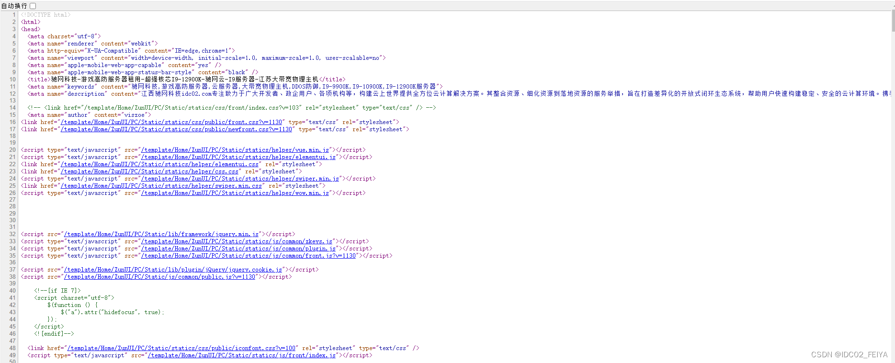This screenshot has height=363, width=895.
Task: Open the helper/css.css stylesheet link
Action: [149, 171]
